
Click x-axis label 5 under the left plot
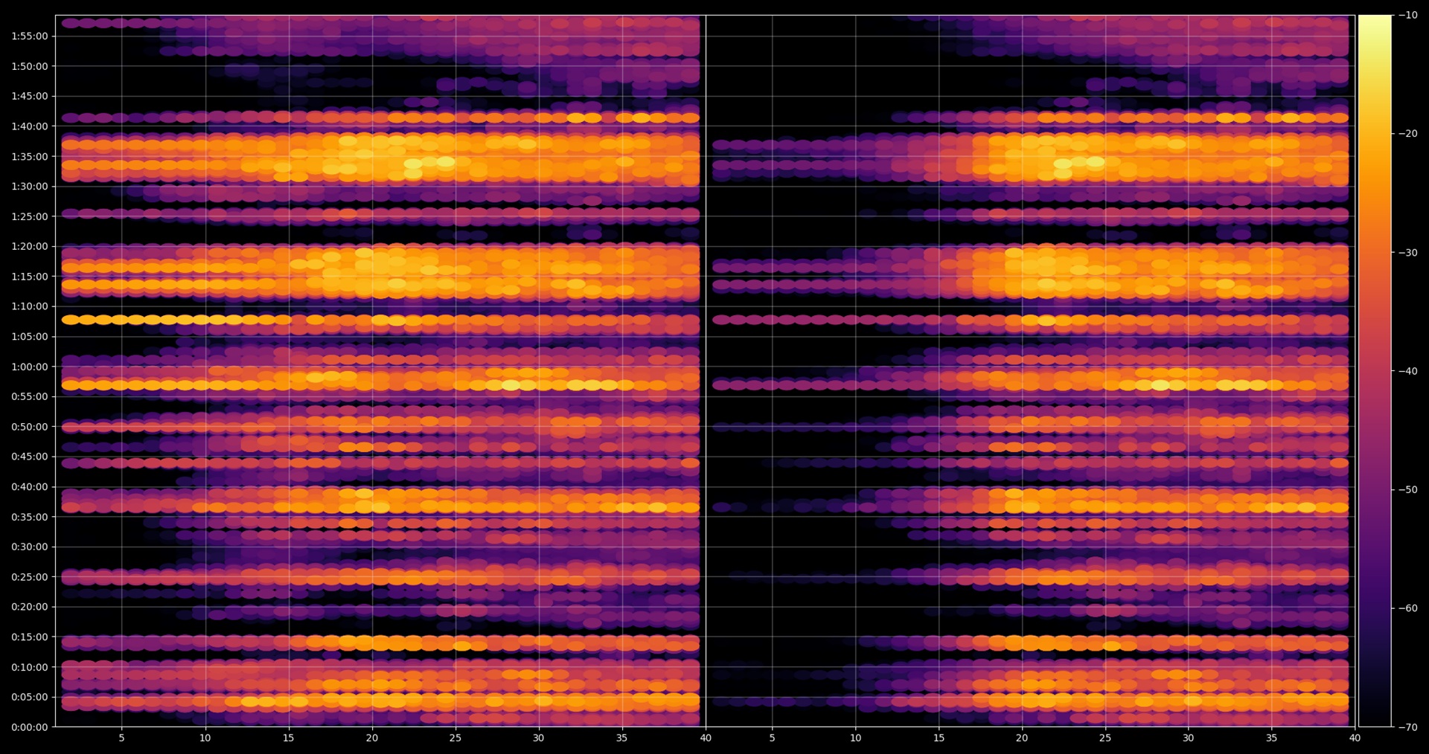pyautogui.click(x=122, y=738)
